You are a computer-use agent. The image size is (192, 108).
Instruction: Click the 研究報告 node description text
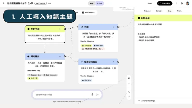tap(45, 64)
